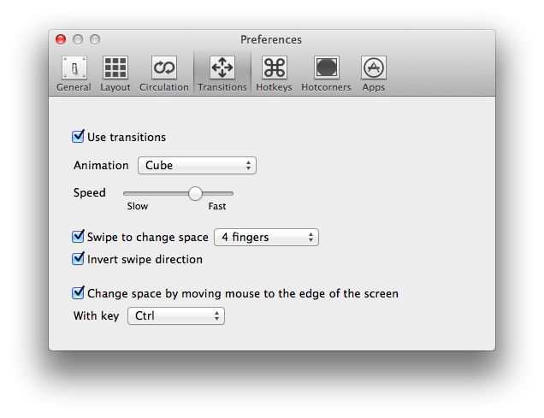Image resolution: width=544 pixels, height=418 pixels.
Task: Uncheck Swipe to change space
Action: click(x=78, y=237)
